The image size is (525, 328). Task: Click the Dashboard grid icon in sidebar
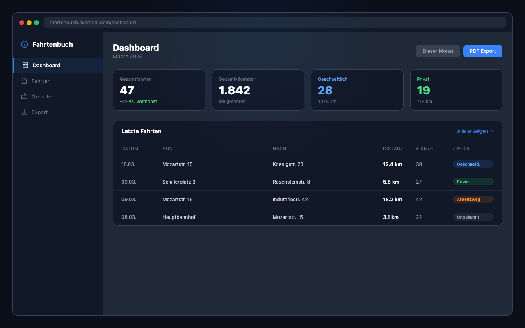(25, 65)
